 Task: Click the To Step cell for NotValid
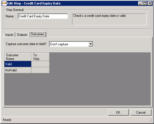(x=40, y=70)
